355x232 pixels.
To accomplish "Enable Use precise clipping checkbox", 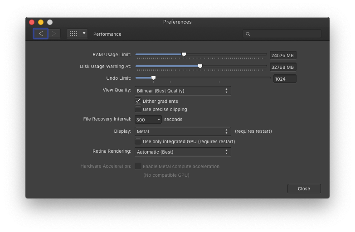I will 138,109.
